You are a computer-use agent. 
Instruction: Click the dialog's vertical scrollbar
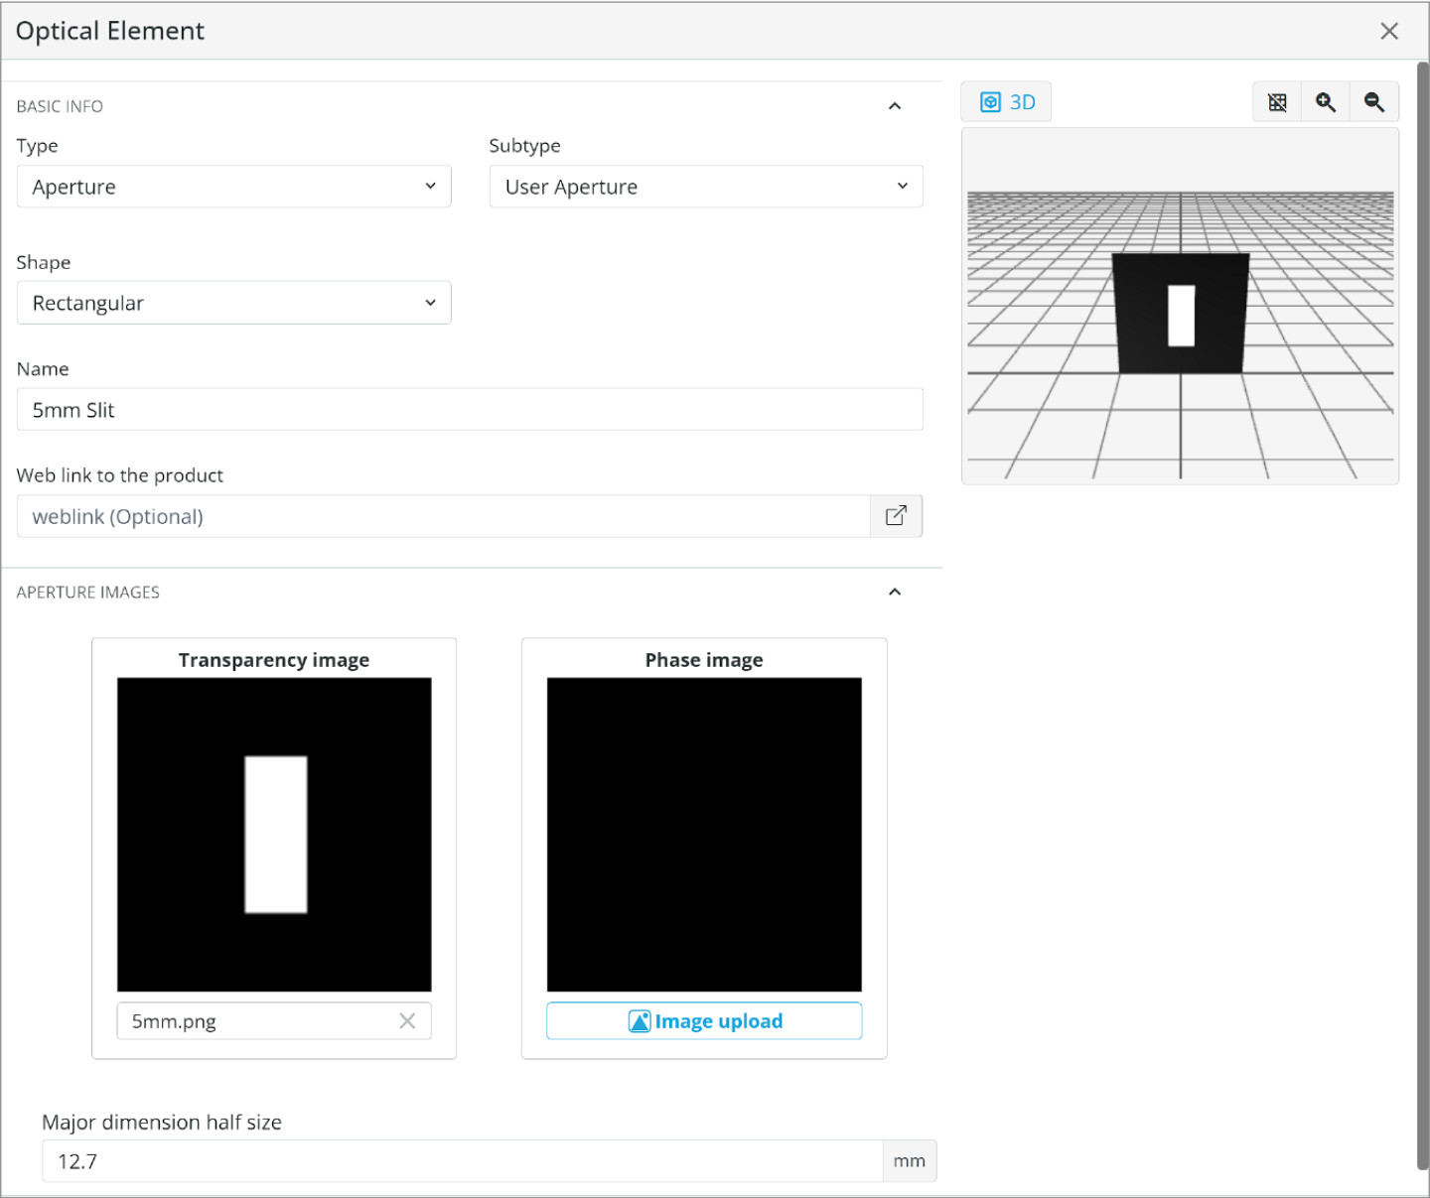click(x=1422, y=615)
